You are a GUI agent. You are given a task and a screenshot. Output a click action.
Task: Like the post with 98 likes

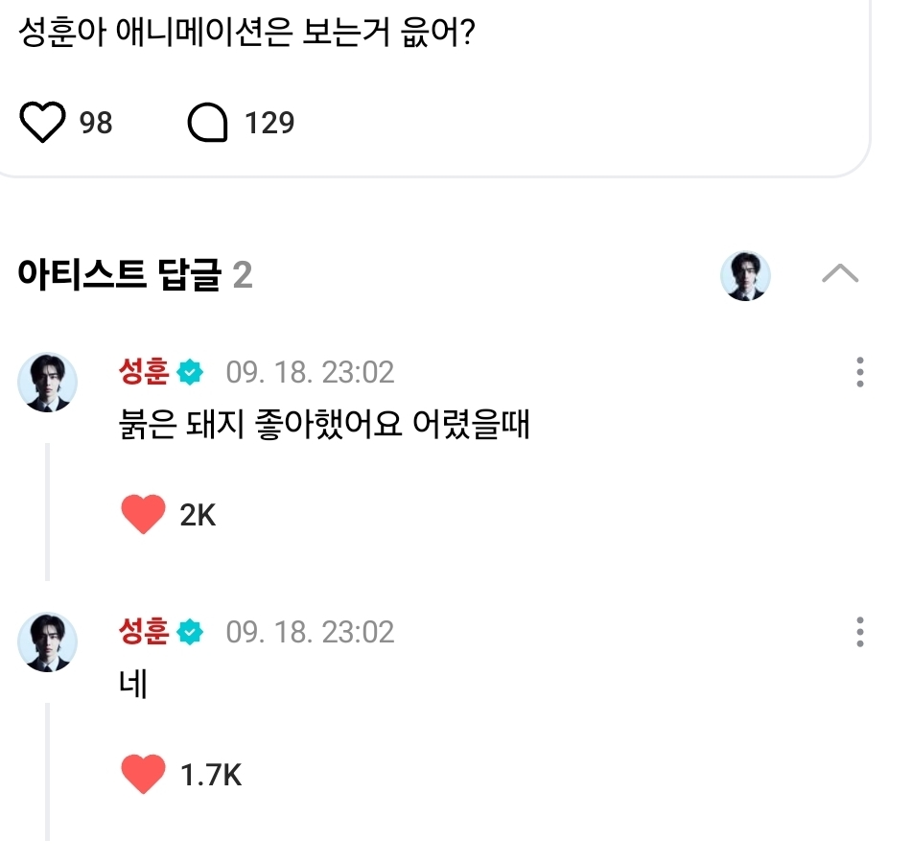tap(42, 123)
